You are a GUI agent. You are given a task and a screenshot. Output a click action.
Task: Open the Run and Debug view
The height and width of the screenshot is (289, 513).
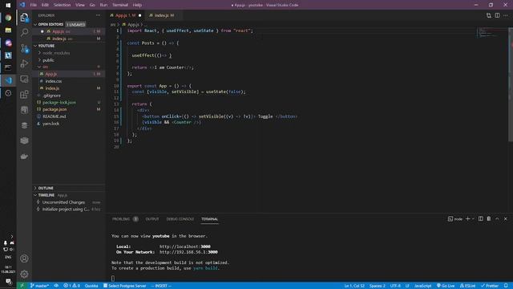pos(24,63)
